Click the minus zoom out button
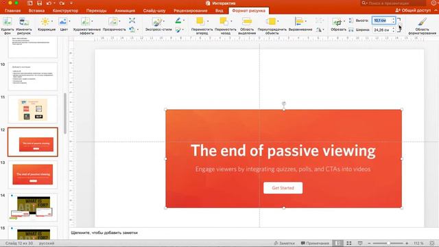439x247 pixels. pyautogui.click(x=369, y=243)
